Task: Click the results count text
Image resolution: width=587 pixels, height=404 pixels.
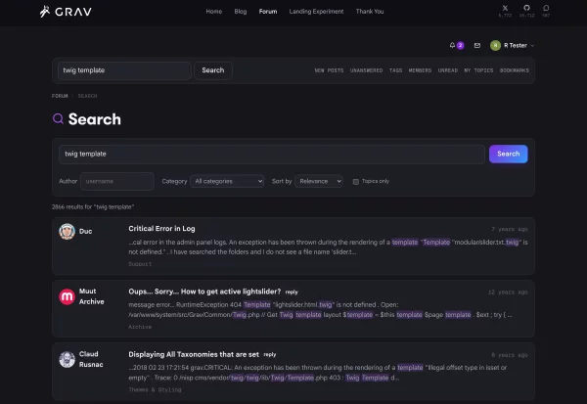Action: click(93, 206)
